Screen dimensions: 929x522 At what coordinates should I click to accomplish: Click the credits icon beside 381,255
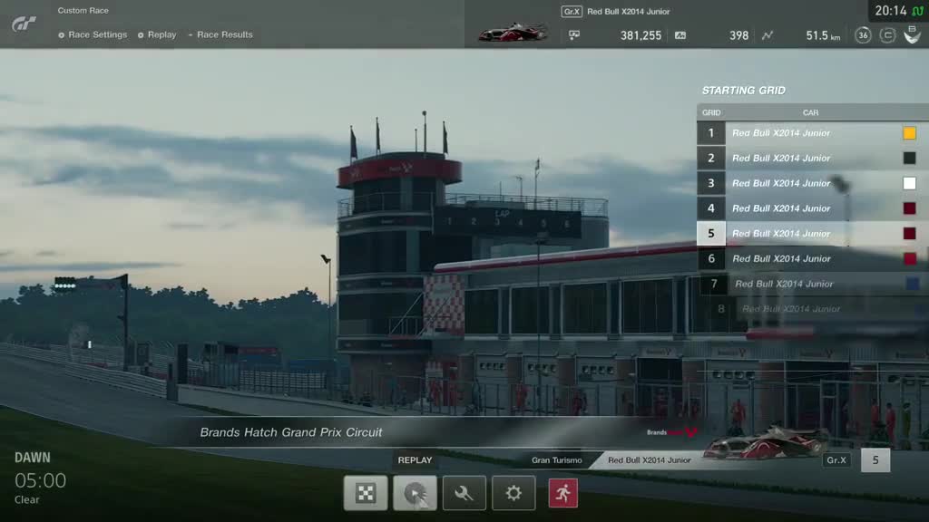pyautogui.click(x=574, y=35)
